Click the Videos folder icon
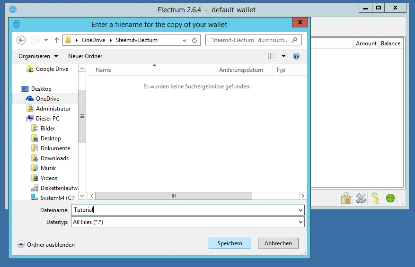 [x=35, y=178]
